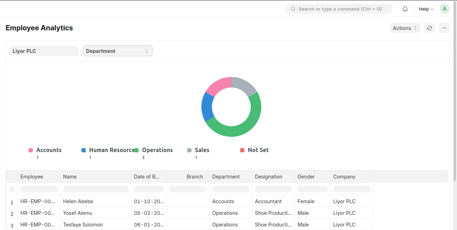Click the red Not Set legend square
457x230 pixels.
pyautogui.click(x=242, y=150)
